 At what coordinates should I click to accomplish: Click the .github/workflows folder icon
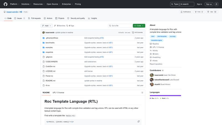[x=44, y=38]
